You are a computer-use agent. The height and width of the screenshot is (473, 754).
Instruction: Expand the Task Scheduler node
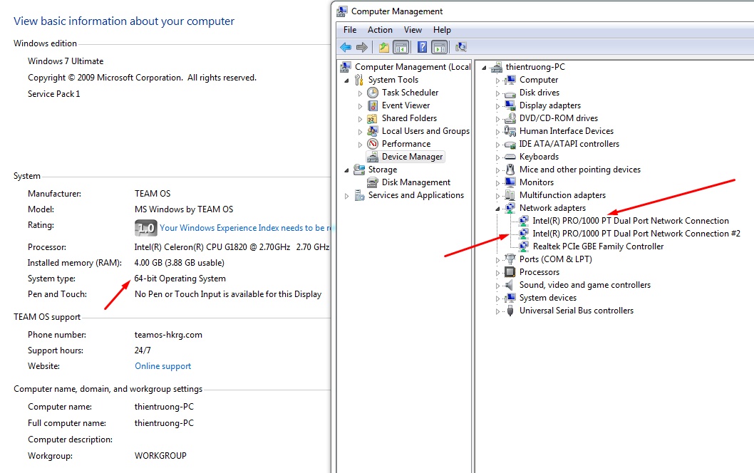[360, 93]
